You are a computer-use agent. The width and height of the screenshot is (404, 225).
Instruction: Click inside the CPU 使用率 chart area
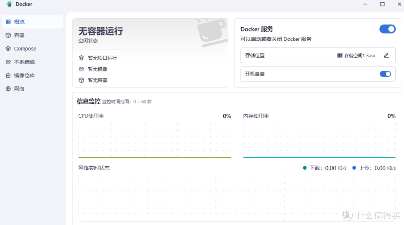153,140
